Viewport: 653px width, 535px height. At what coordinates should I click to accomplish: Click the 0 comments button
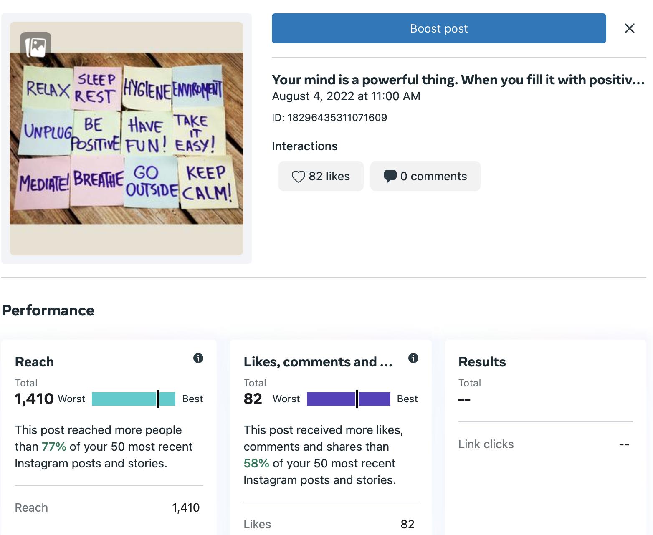425,176
